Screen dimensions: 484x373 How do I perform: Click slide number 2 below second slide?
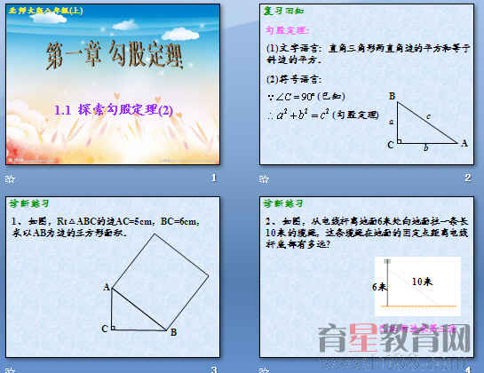click(x=468, y=178)
